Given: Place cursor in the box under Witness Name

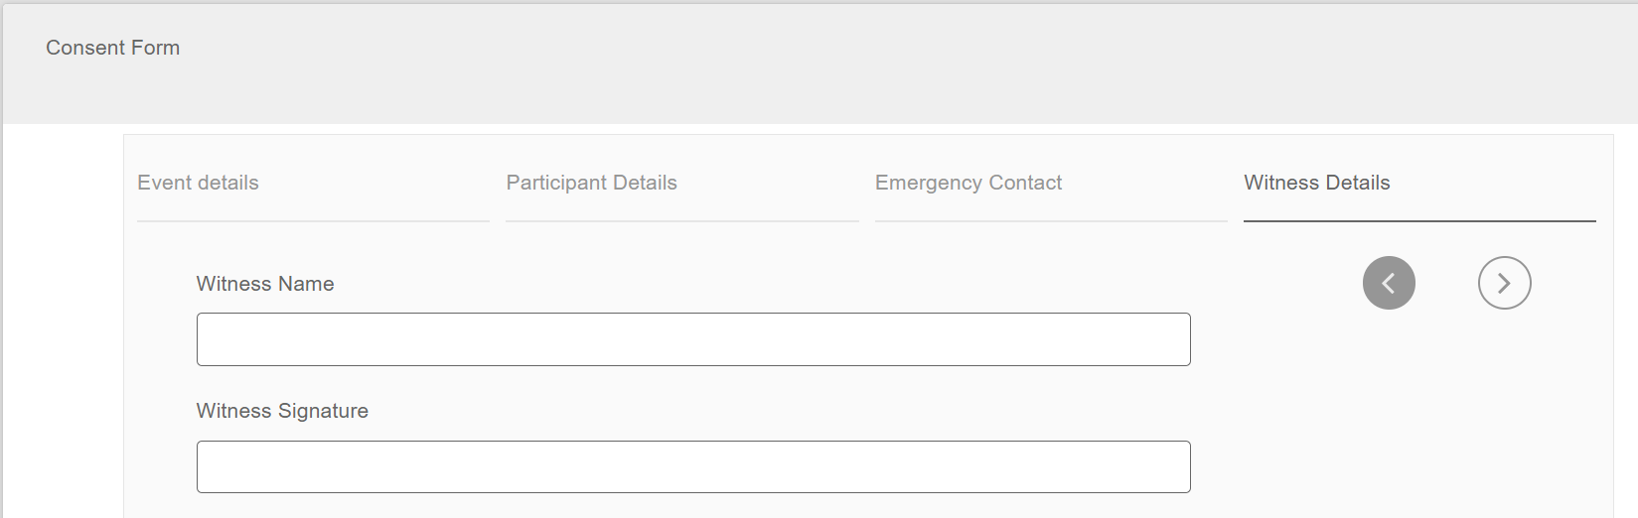Looking at the screenshot, I should pyautogui.click(x=693, y=339).
